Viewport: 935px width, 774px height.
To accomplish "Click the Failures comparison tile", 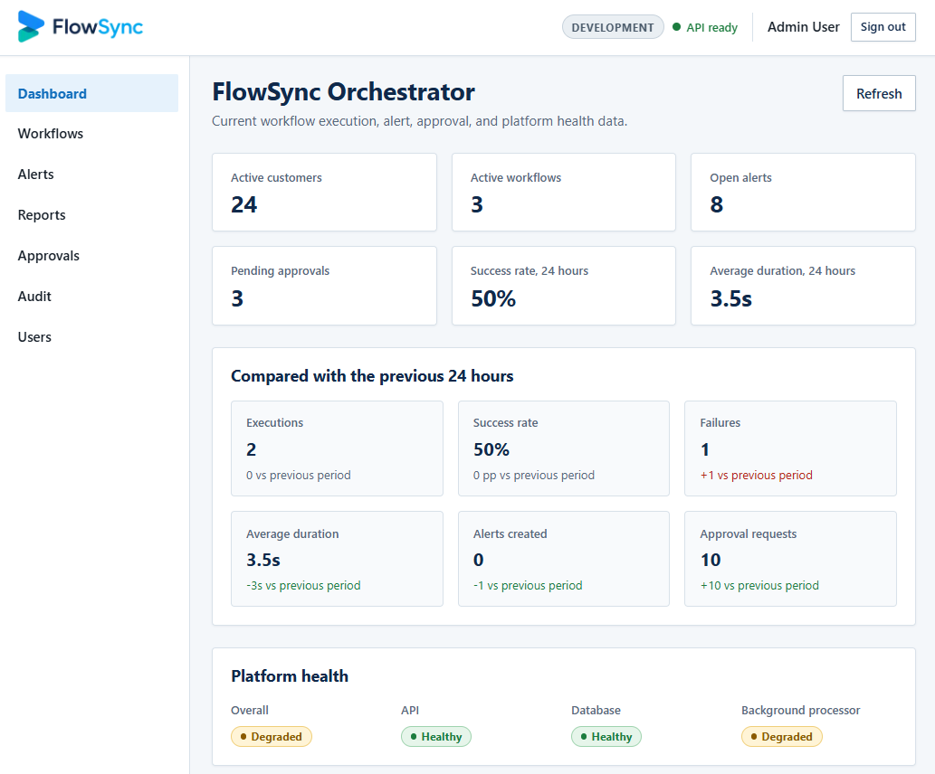I will 791,448.
